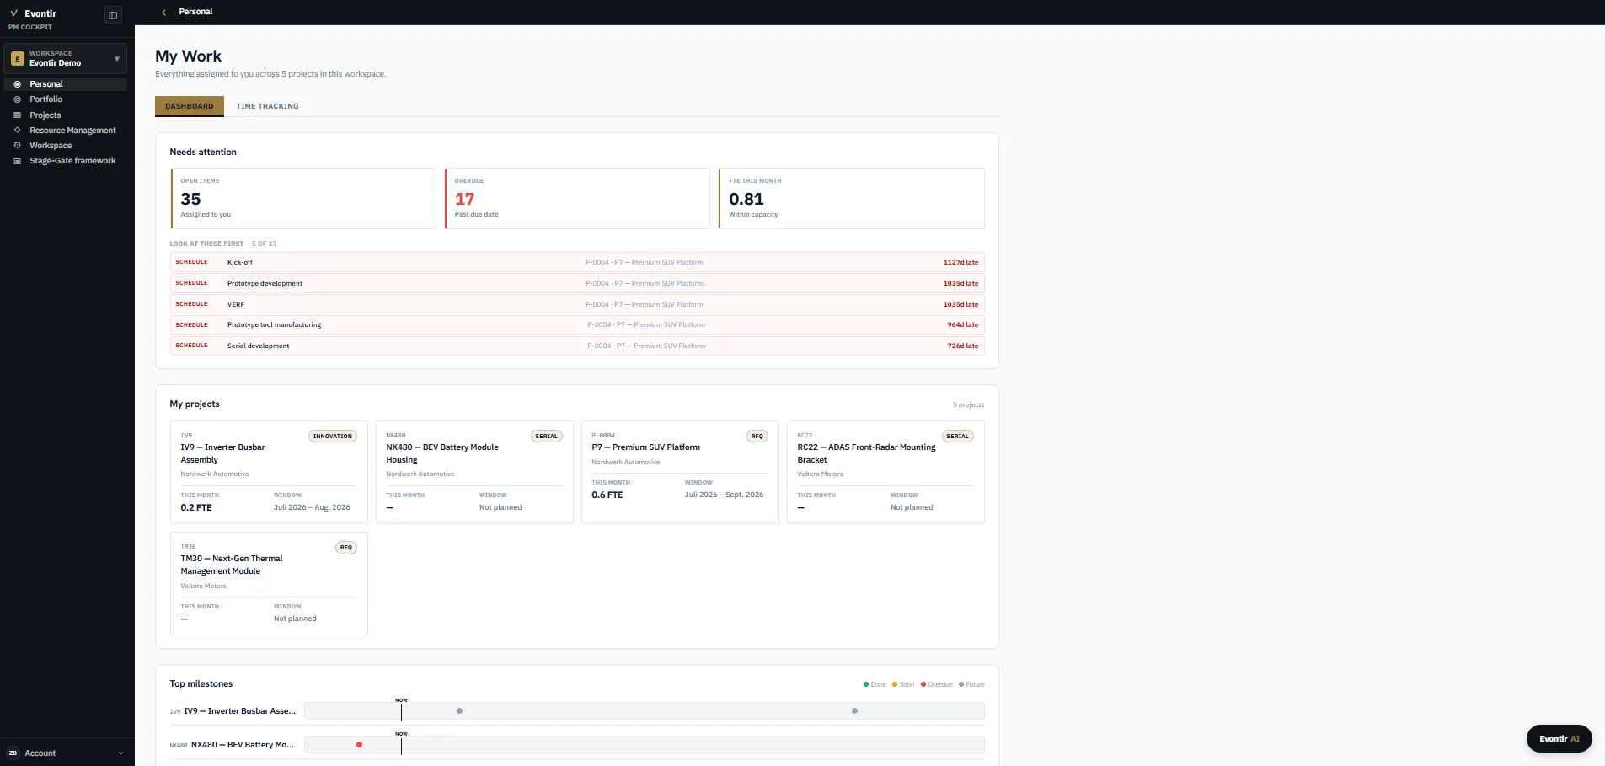Click the Soon legend indicator
Image resolution: width=1605 pixels, height=766 pixels.
click(x=903, y=685)
